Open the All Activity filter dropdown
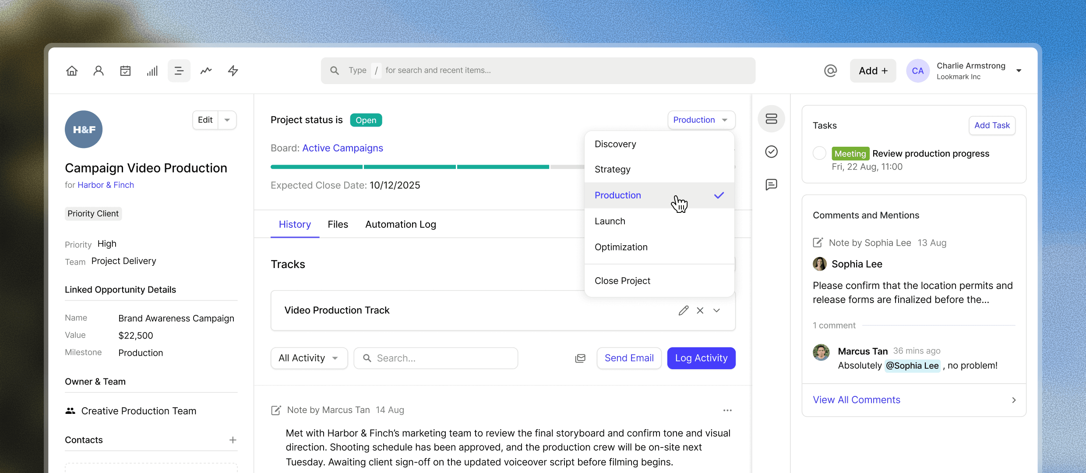Viewport: 1086px width, 473px height. click(x=309, y=358)
